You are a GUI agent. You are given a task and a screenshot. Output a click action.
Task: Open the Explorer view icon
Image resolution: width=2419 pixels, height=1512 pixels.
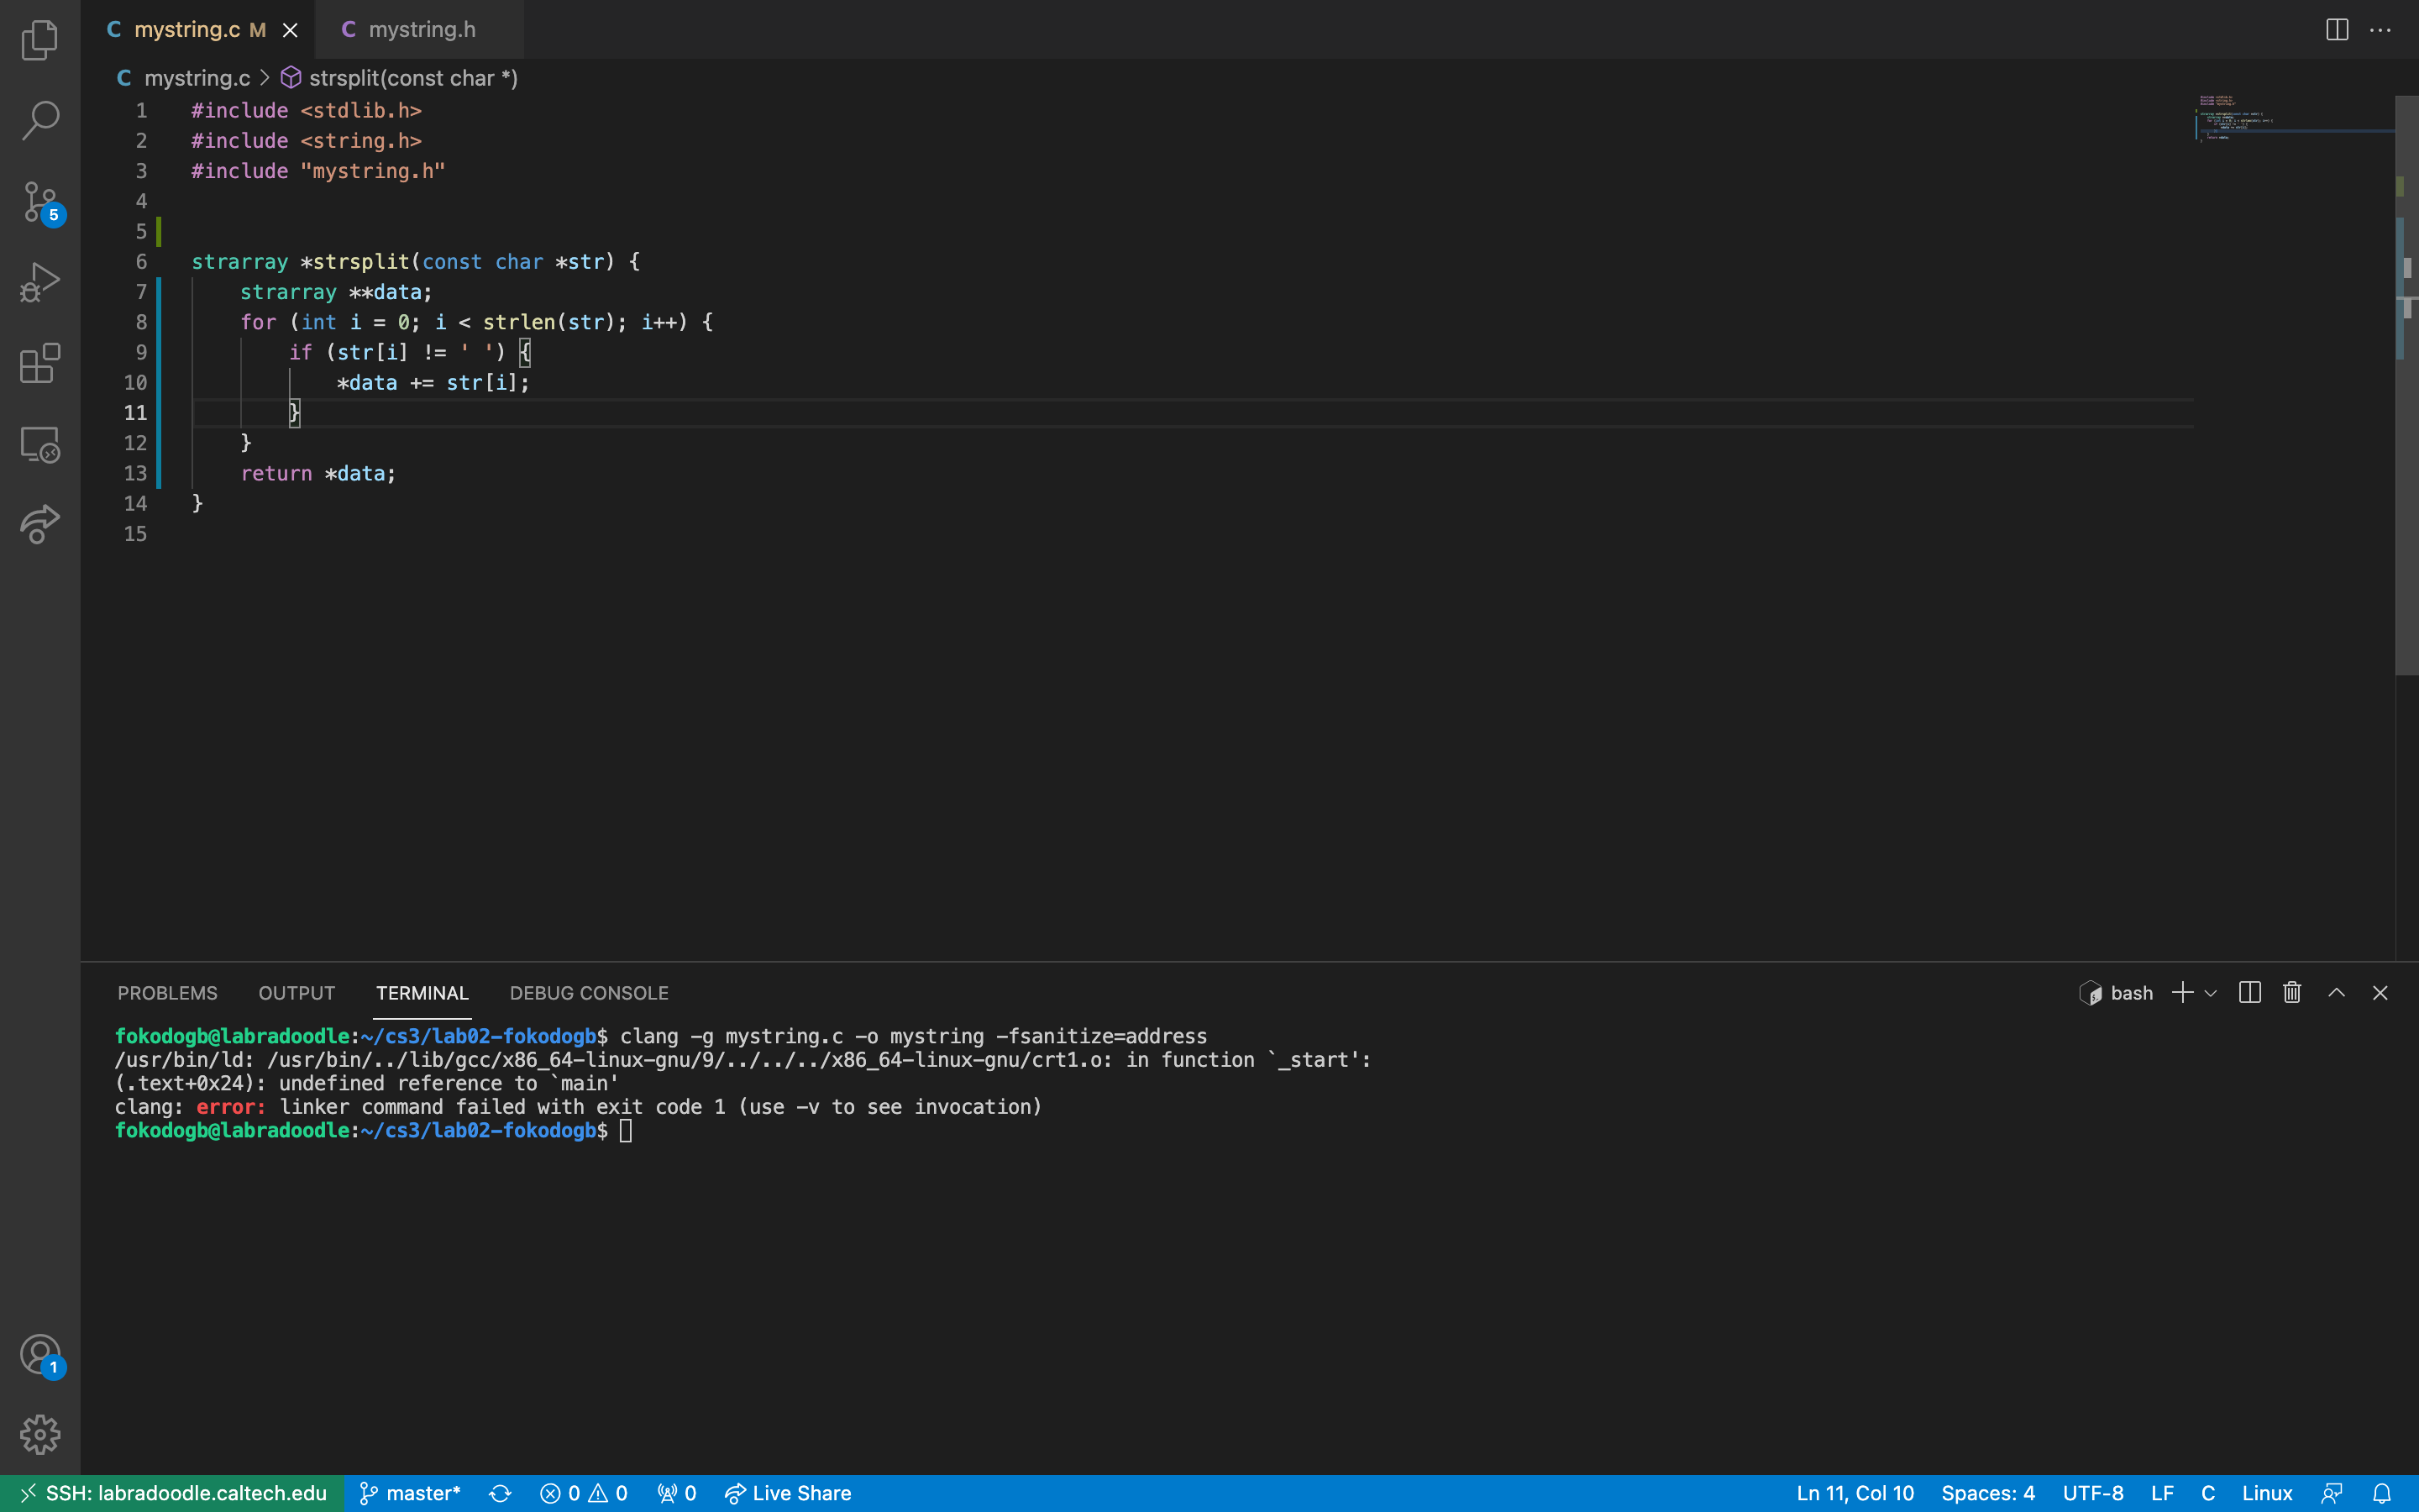(40, 40)
